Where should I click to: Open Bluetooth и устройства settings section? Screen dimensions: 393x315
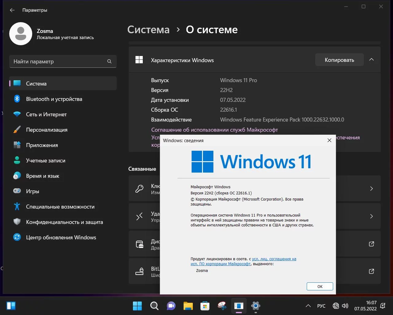54,99
